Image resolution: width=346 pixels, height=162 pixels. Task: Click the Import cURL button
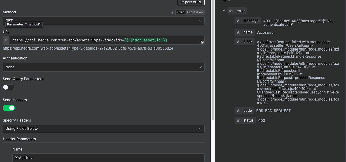191,2
